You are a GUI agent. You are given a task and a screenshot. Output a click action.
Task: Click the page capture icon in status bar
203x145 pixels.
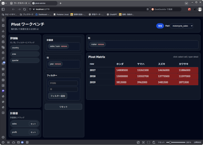pos(144,142)
